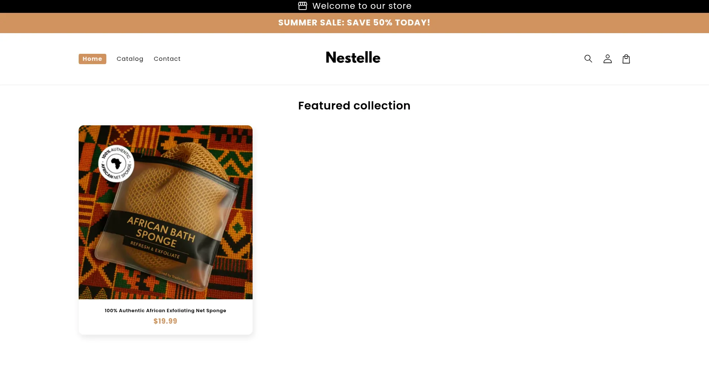Open the Catalog menu item
Screen dimensions: 709x366
click(x=130, y=59)
